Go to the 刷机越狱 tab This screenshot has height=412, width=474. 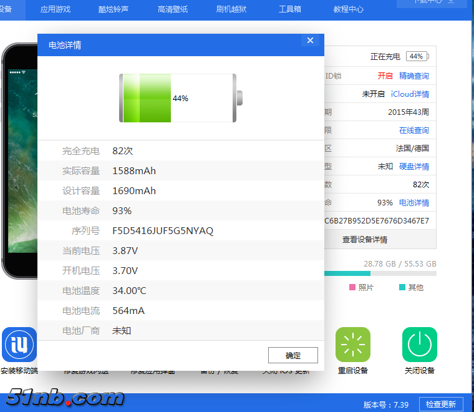click(x=231, y=9)
